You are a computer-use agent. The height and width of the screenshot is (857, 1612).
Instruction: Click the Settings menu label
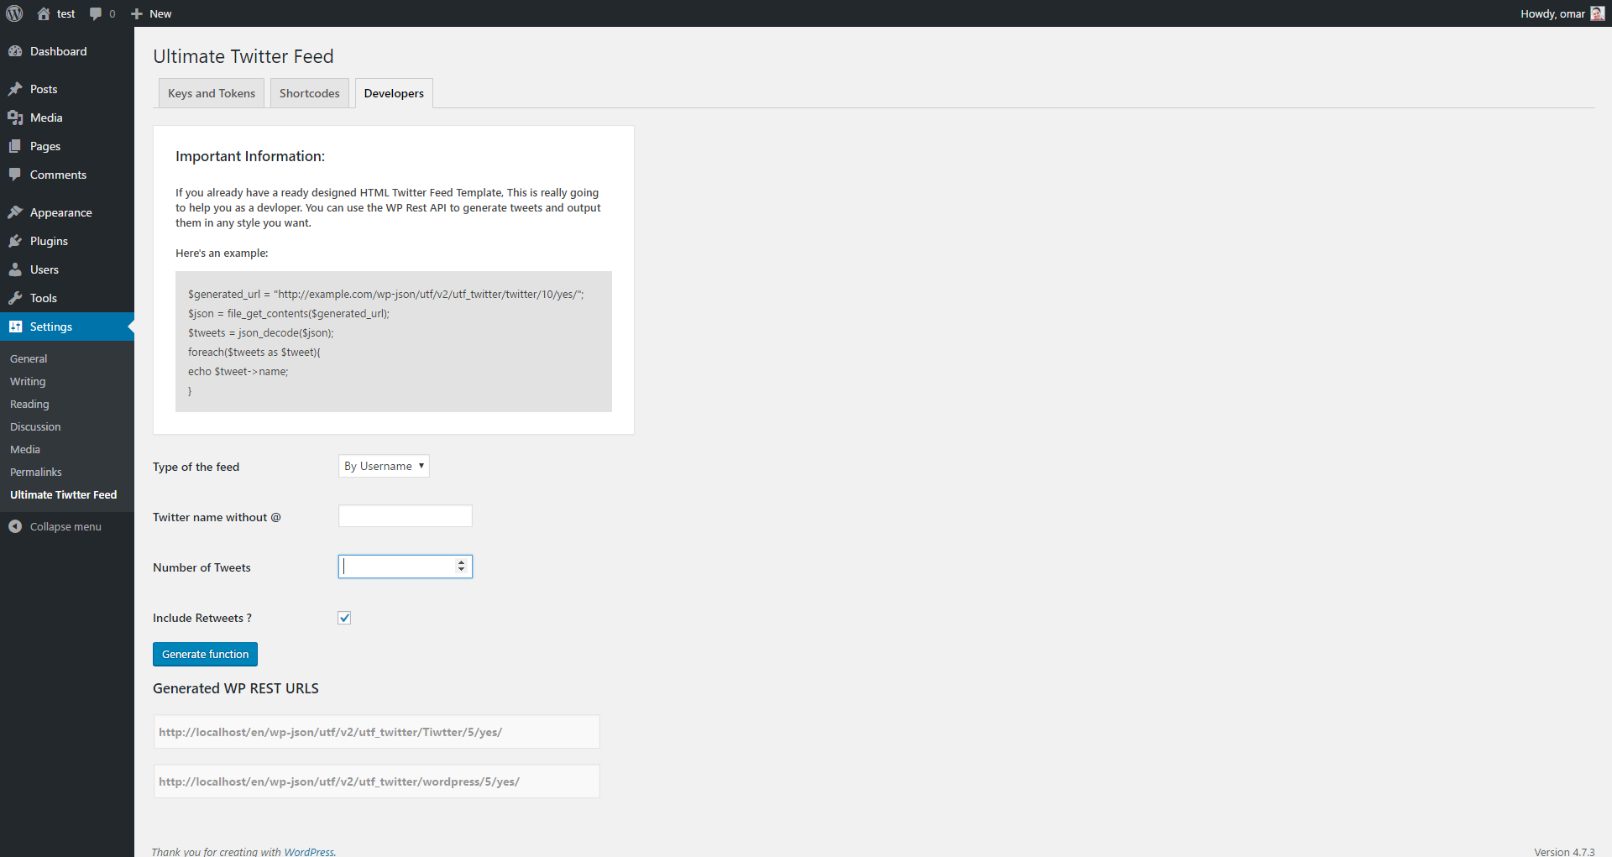tap(51, 327)
